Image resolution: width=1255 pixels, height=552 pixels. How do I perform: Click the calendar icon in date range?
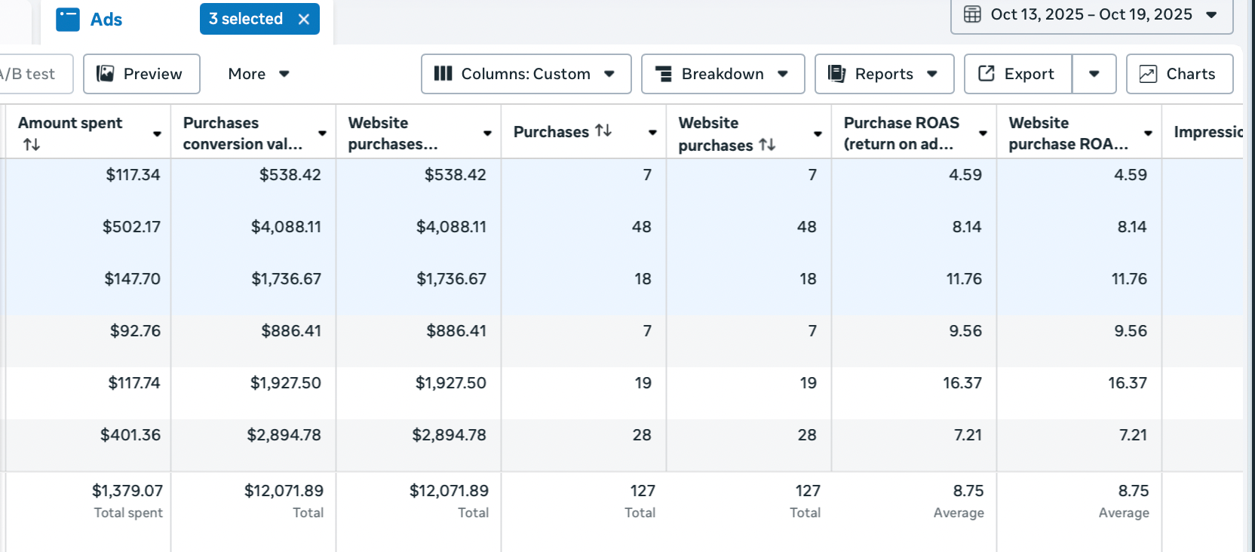tap(973, 14)
